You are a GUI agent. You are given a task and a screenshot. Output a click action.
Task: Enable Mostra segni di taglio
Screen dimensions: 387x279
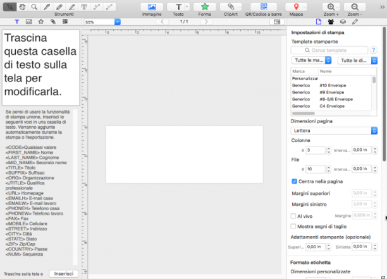tap(293, 226)
